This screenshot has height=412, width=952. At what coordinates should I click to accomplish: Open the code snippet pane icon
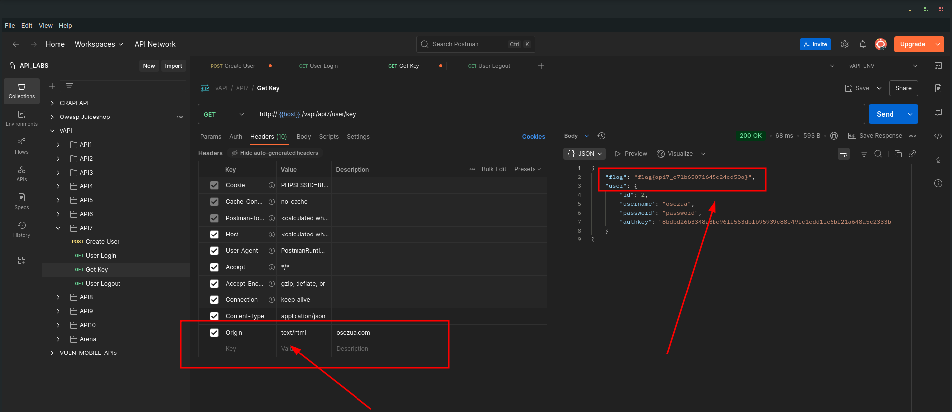click(938, 136)
